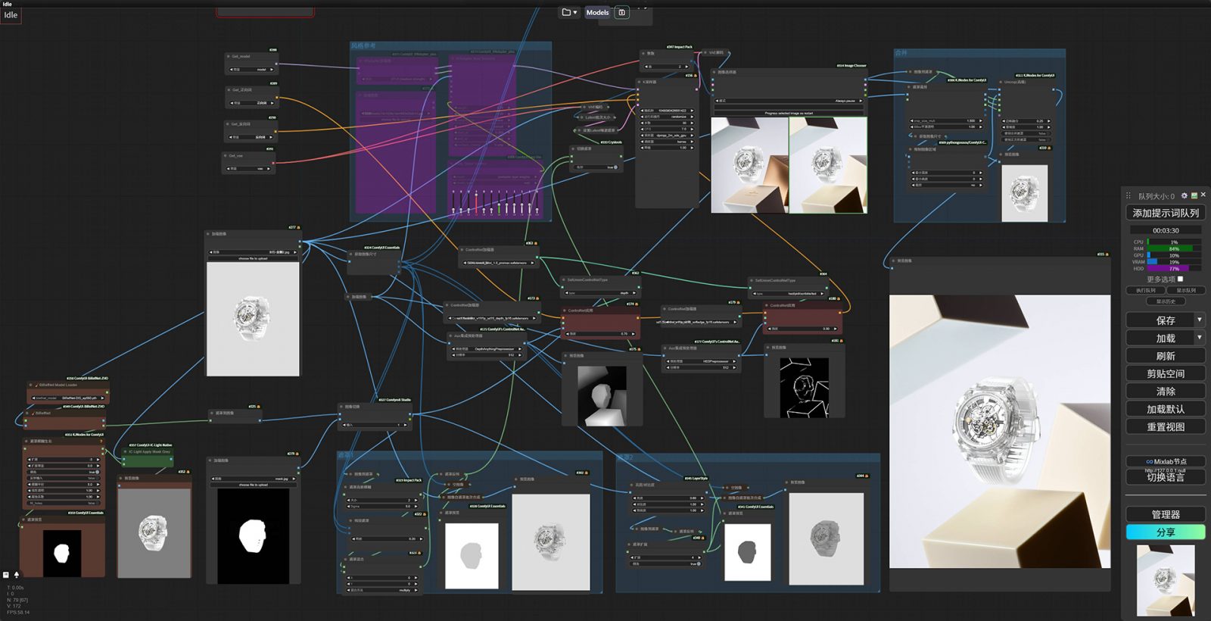Click the 加载 button
Viewport: 1211px width, 621px height.
tap(1161, 338)
